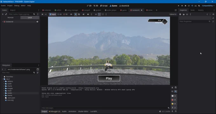Switch to the 3D workspace
The image size is (216, 114).
(96, 6)
